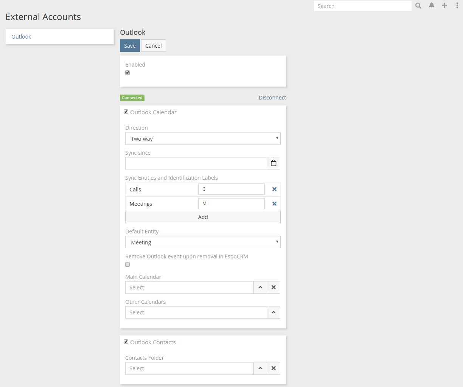This screenshot has height=387, width=463.
Task: Remove the Calls sync entity
Action: pos(274,190)
